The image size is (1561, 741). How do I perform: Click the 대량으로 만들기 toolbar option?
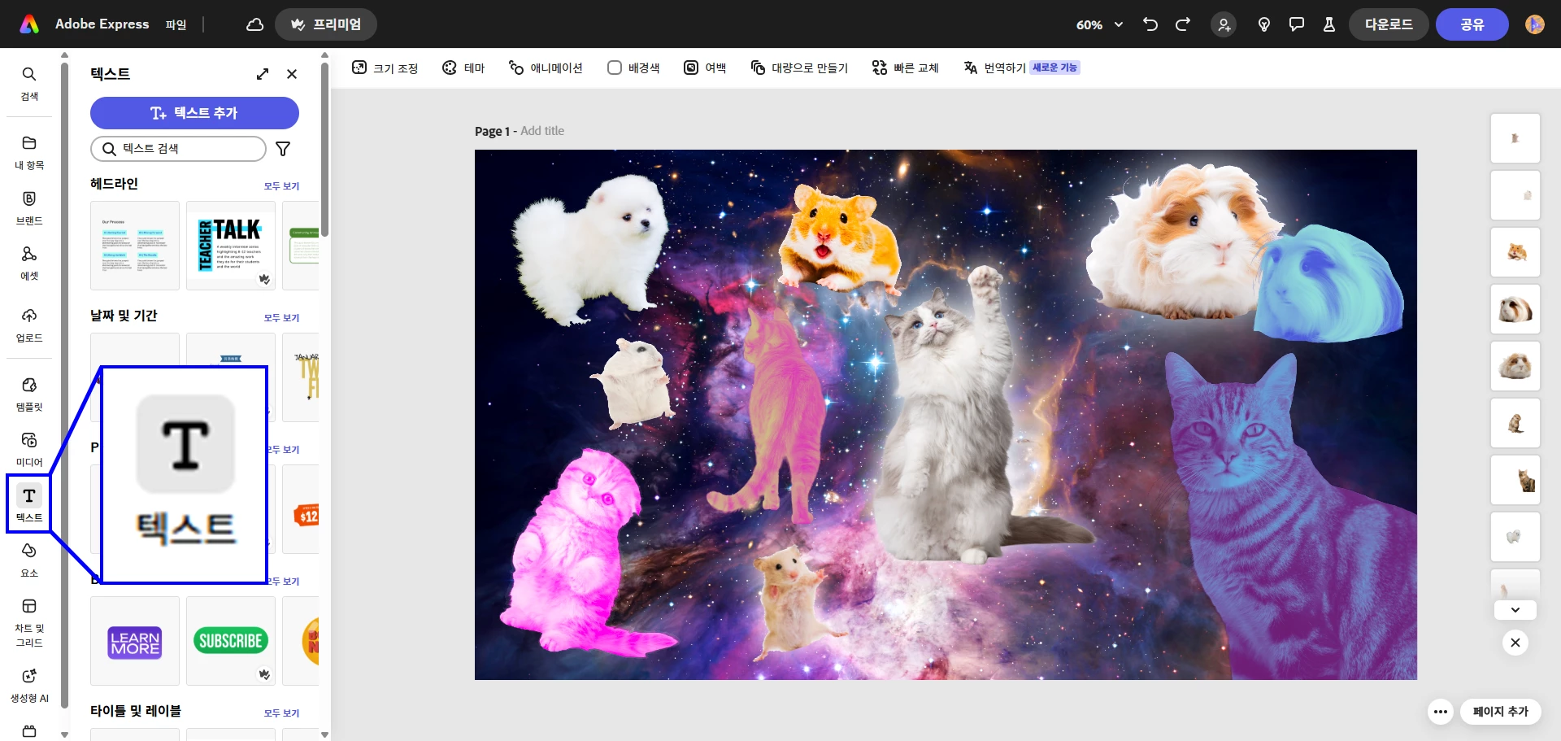tap(799, 68)
